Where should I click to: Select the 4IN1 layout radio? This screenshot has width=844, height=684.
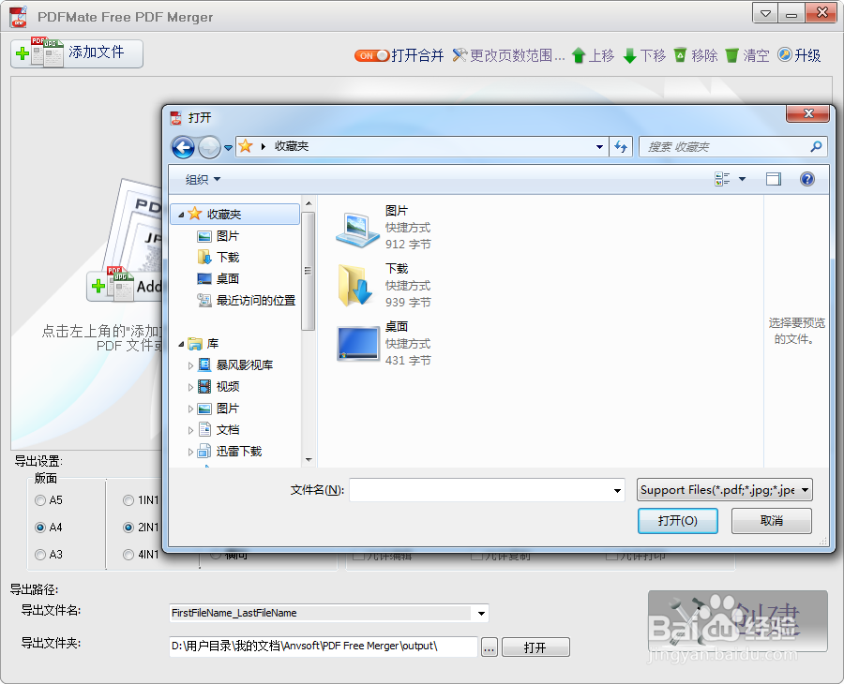(x=128, y=555)
